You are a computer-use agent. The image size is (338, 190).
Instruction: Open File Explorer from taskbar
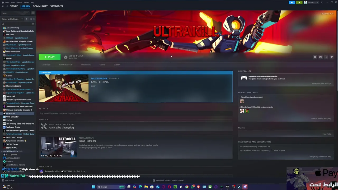146,187
